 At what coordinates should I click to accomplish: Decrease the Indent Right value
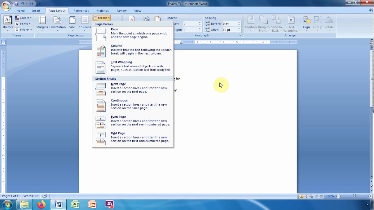point(200,31)
